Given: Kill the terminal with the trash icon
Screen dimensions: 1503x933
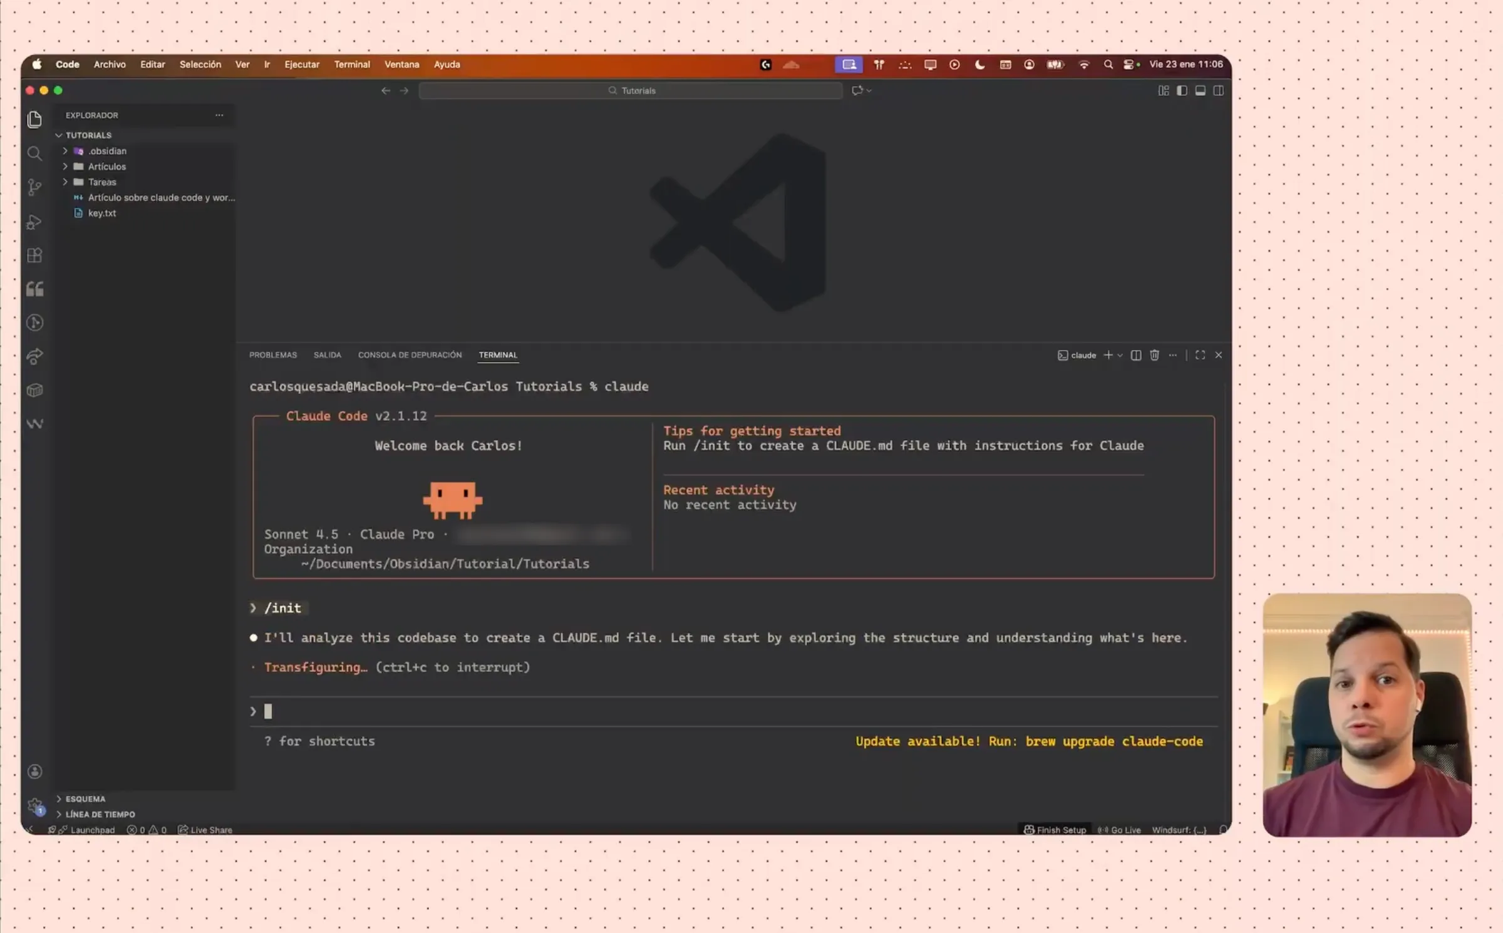Looking at the screenshot, I should (x=1155, y=355).
